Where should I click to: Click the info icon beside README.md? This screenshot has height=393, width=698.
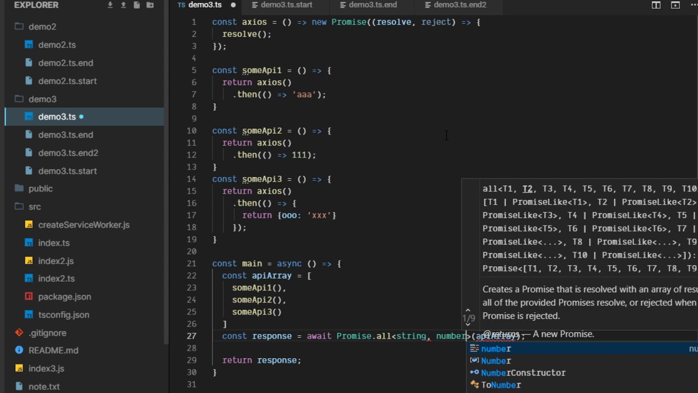pos(19,350)
